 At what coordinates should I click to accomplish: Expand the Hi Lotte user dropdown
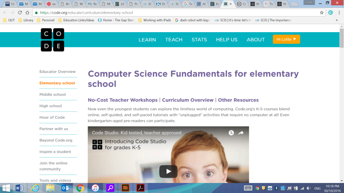tap(286, 40)
